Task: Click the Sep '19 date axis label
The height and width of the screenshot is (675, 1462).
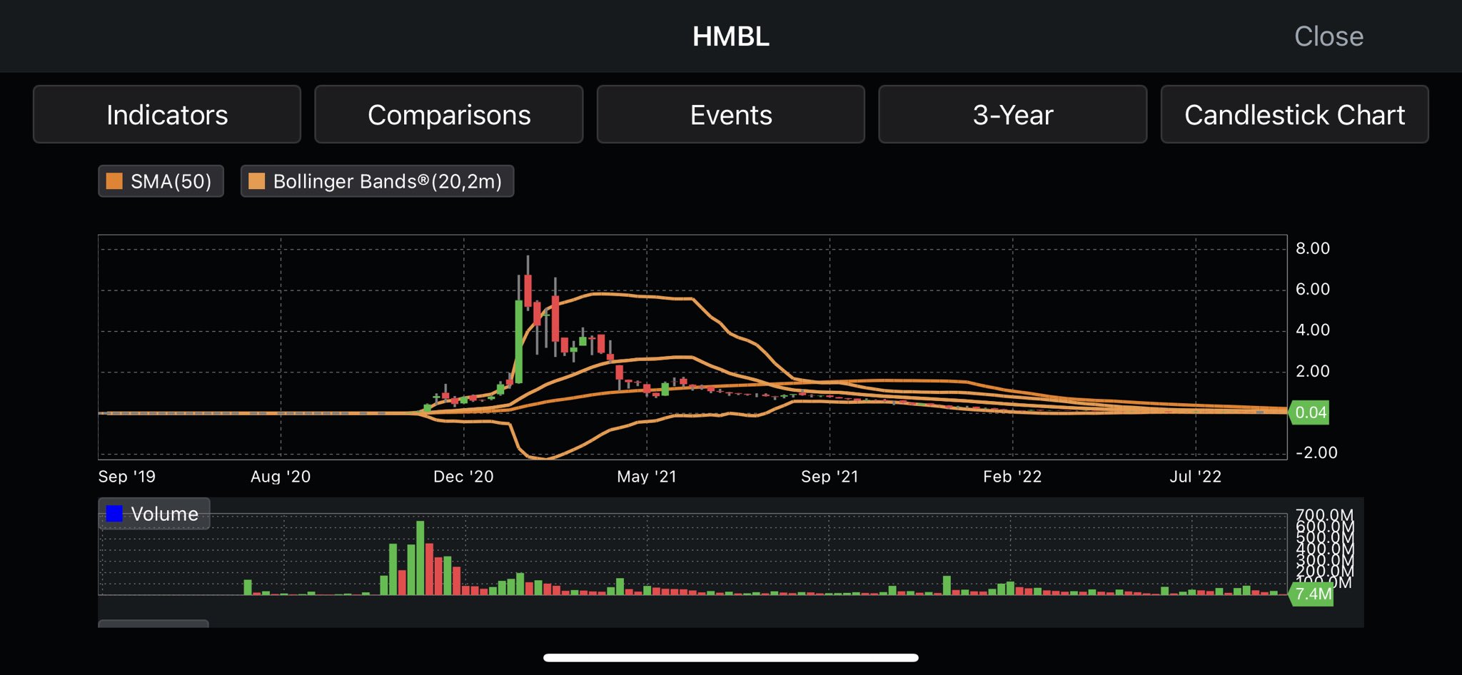Action: [x=127, y=477]
